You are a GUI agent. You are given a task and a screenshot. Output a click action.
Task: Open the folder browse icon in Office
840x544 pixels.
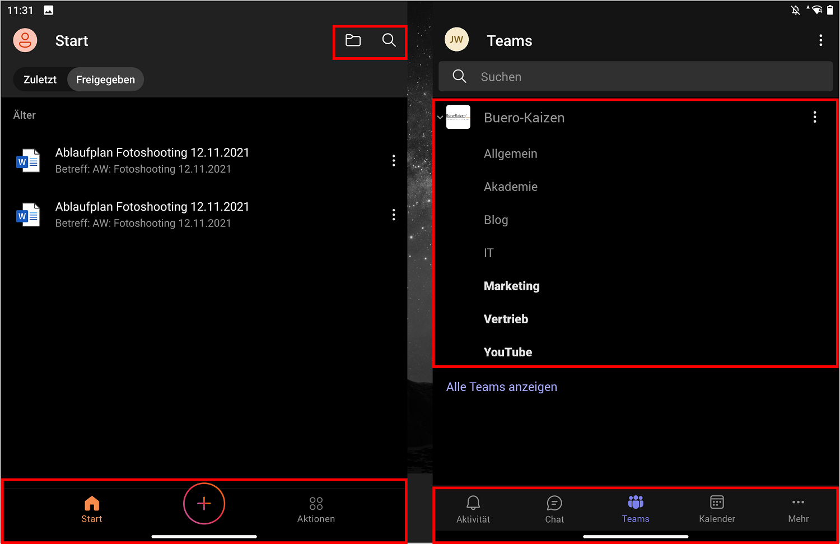coord(353,40)
